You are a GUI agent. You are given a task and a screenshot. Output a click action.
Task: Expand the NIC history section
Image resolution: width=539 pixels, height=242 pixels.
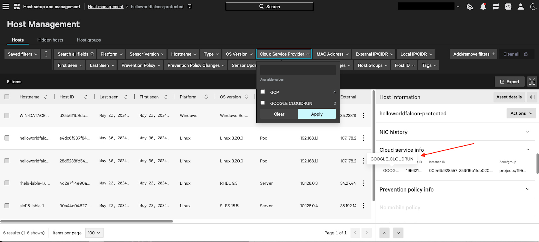point(528,132)
